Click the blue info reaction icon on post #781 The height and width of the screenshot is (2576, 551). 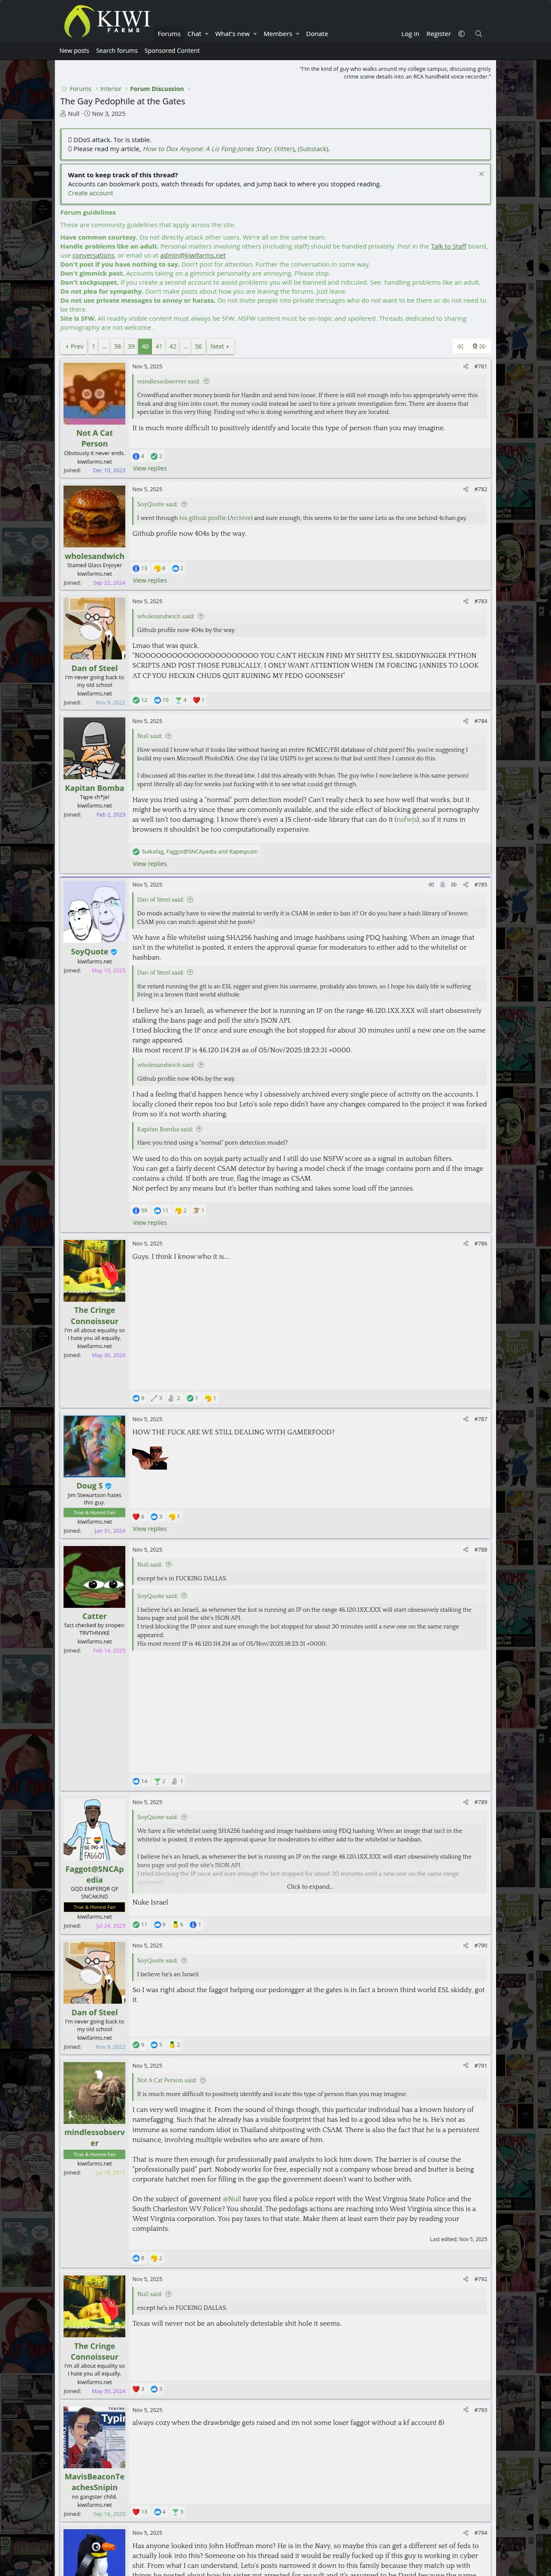tap(136, 456)
